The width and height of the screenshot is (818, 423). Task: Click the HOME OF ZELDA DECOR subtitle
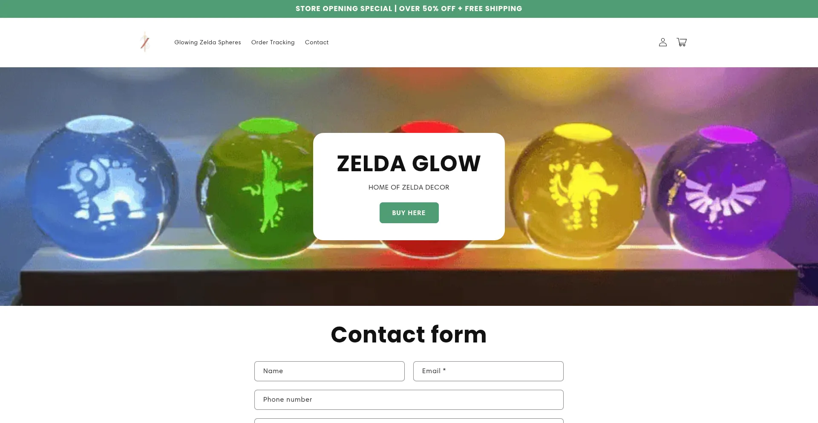coord(409,187)
